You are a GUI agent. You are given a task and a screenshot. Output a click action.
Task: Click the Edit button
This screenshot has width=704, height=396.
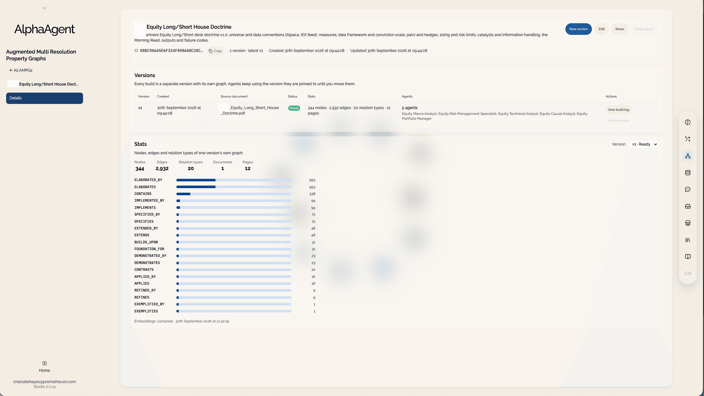(602, 29)
